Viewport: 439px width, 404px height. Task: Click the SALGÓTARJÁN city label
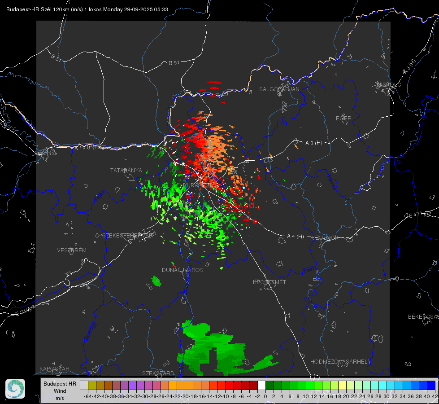279,89
